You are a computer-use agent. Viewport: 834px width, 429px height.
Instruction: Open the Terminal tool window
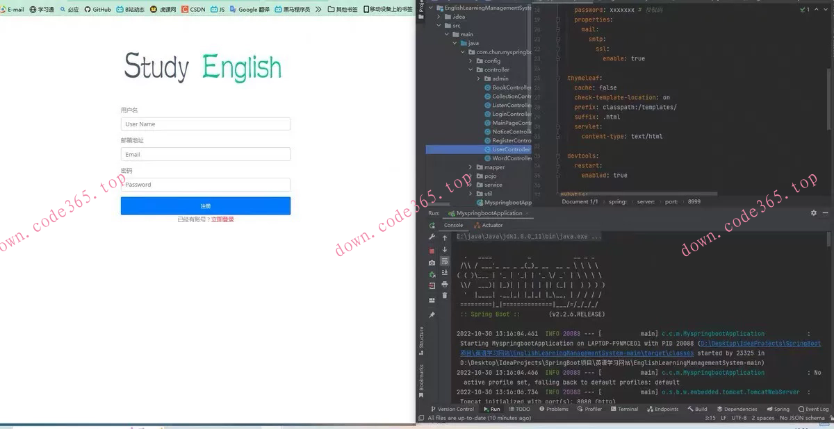624,410
